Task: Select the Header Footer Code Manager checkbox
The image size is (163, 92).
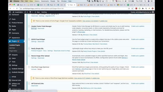Action: [29, 26]
